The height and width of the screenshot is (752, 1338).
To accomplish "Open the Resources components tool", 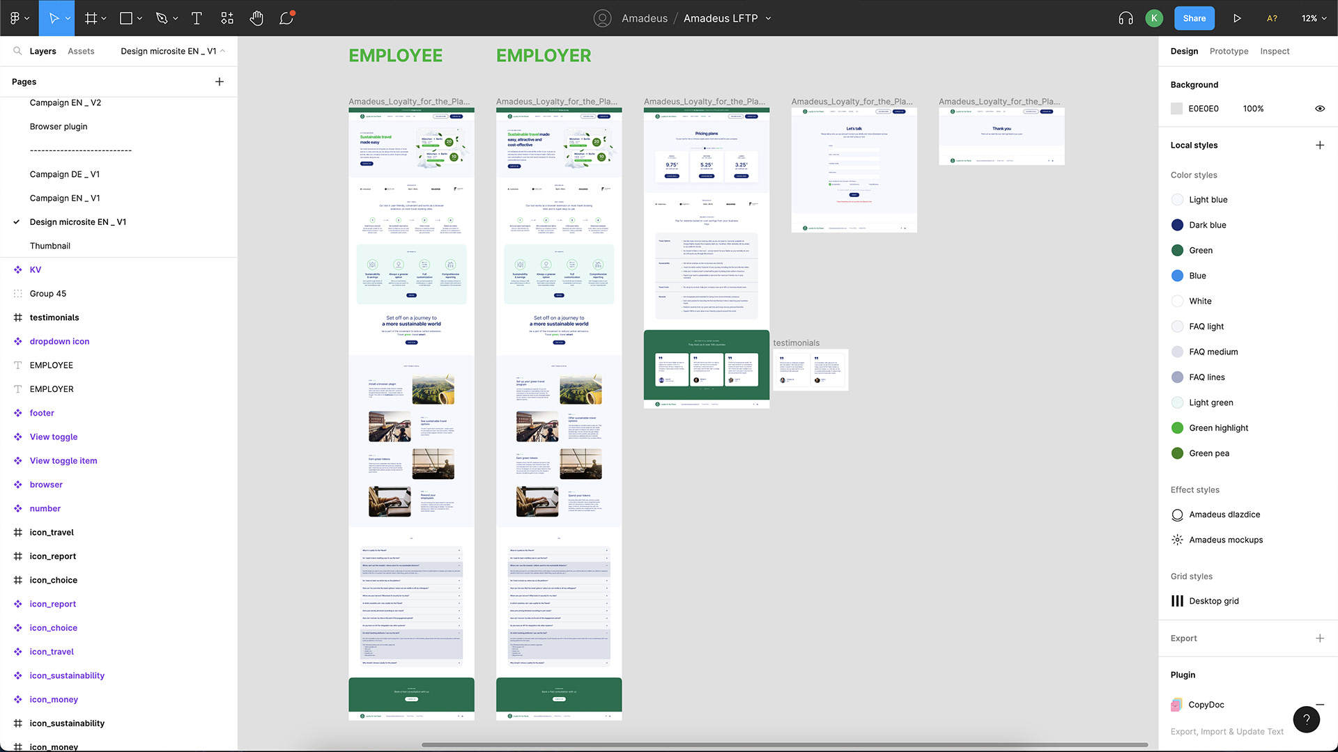I will tap(227, 18).
